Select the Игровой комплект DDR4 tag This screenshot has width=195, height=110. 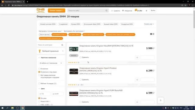pos(48,24)
